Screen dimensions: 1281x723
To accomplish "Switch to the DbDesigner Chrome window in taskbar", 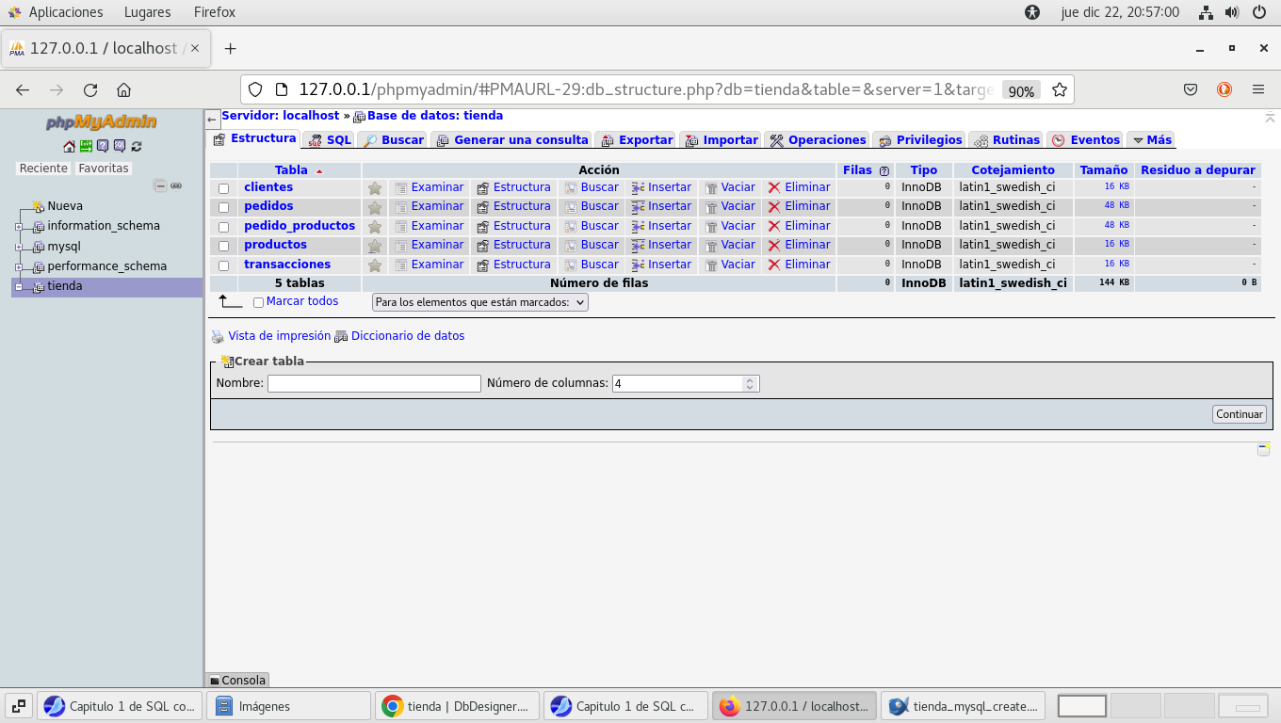I will [x=459, y=706].
